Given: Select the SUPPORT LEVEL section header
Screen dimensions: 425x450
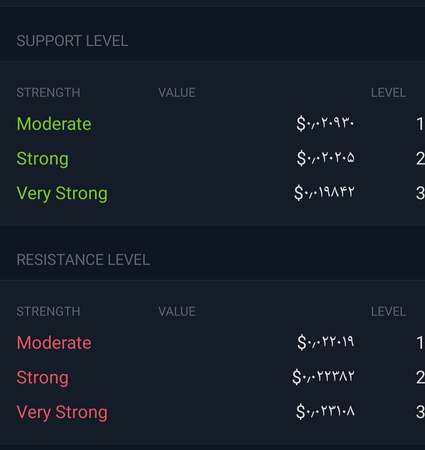Looking at the screenshot, I should 73,41.
